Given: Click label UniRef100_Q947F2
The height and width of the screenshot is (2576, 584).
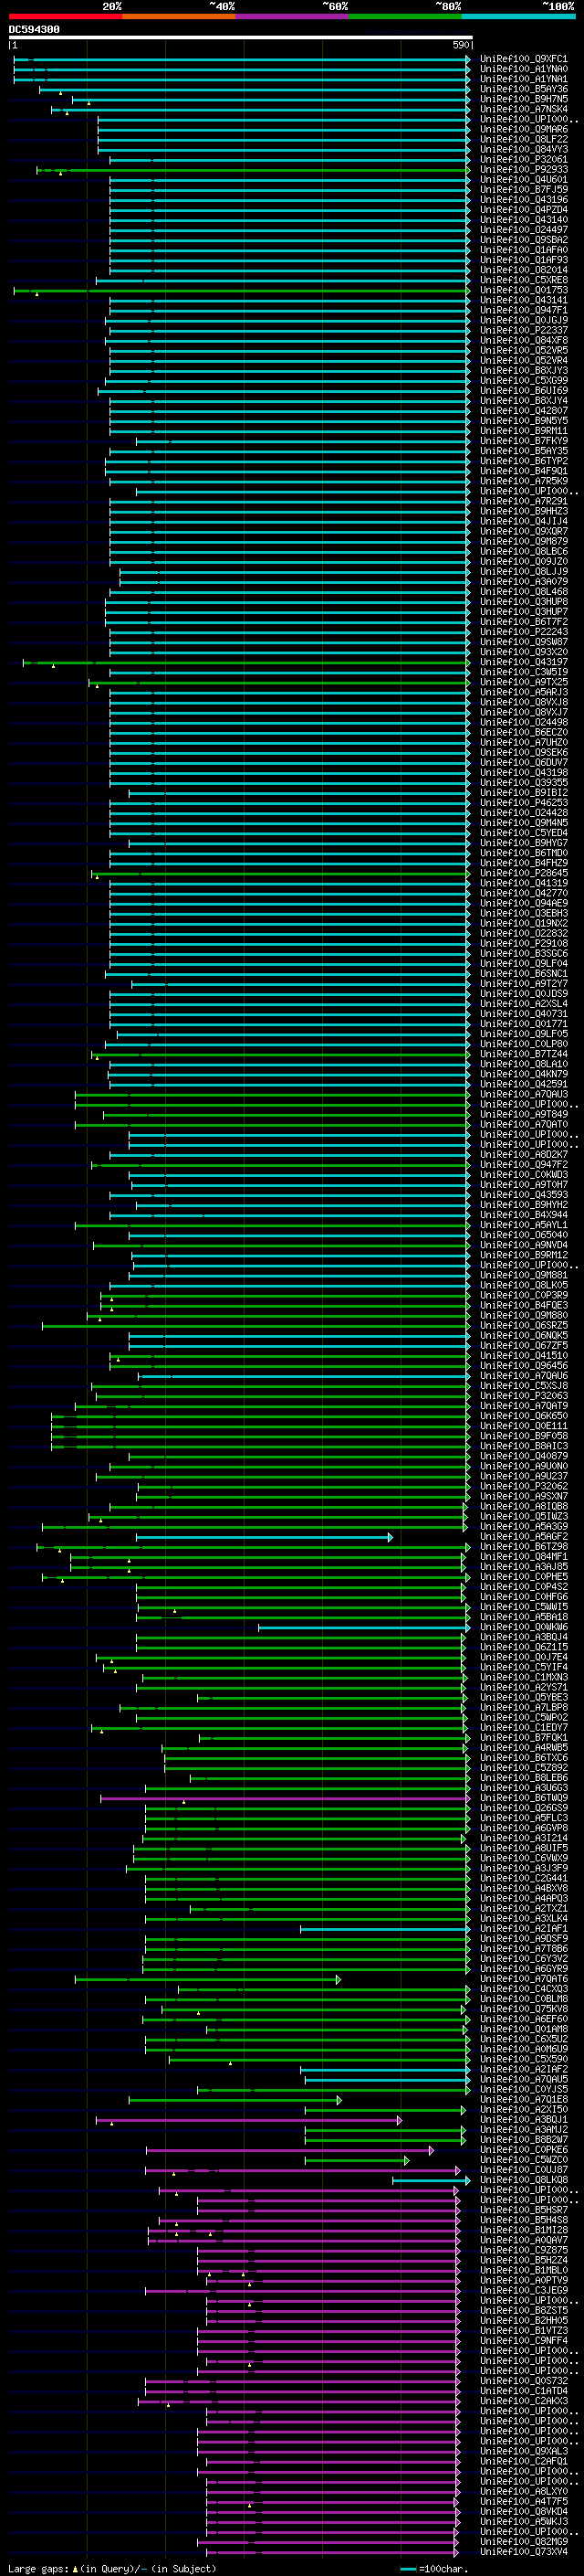Looking at the screenshot, I should pyautogui.click(x=524, y=1164).
